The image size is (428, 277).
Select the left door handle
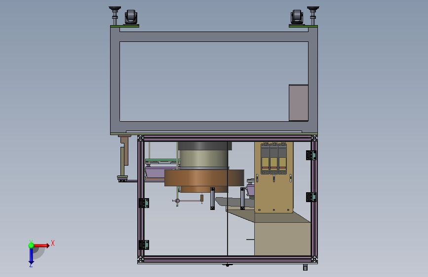(x=212, y=199)
